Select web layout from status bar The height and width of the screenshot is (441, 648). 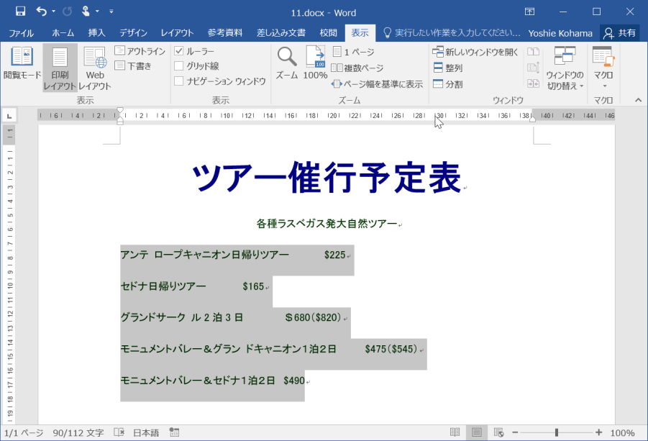[499, 432]
